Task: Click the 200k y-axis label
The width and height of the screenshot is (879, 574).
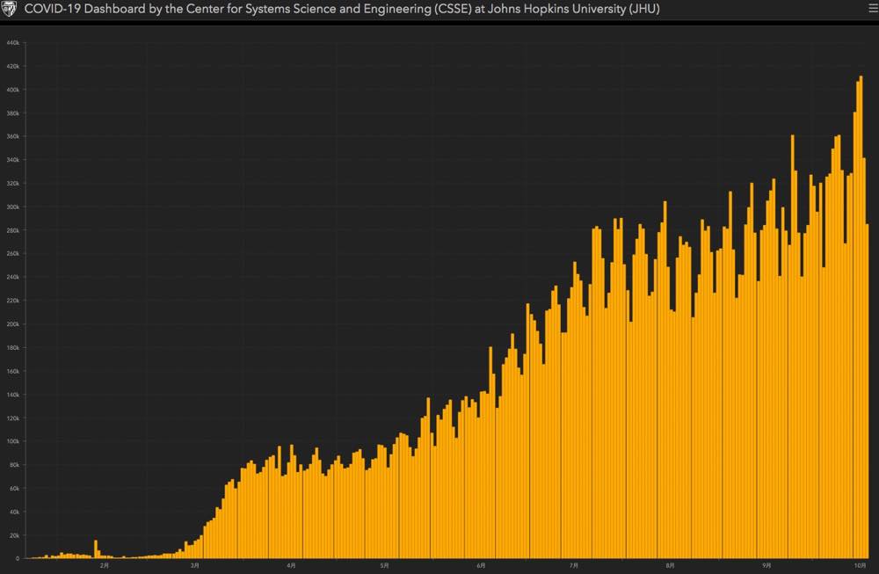Action: tap(13, 324)
